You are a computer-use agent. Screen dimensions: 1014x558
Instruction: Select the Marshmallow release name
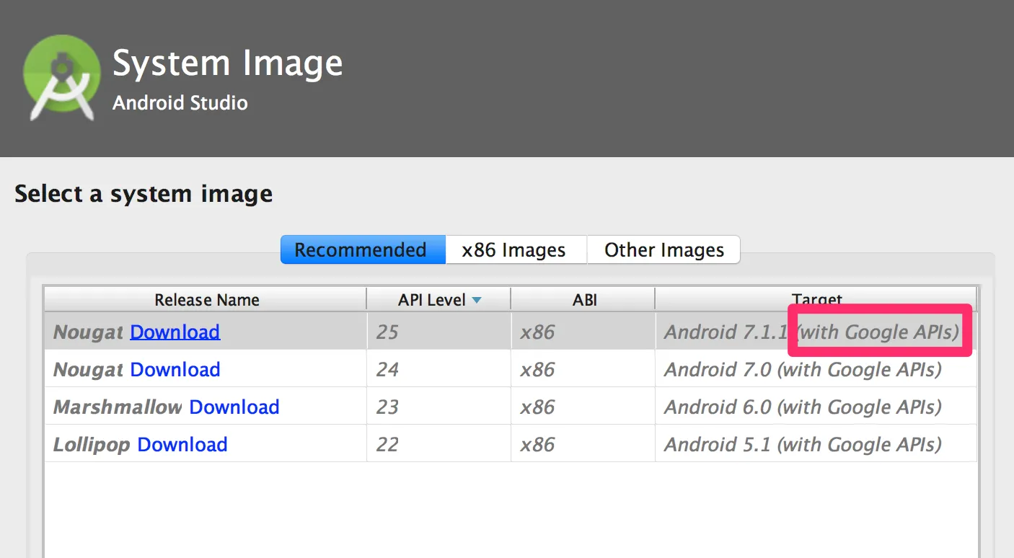(118, 407)
